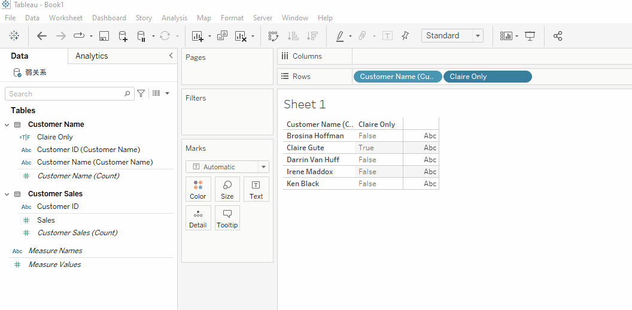
Task: Click the True value cell
Action: coord(366,148)
